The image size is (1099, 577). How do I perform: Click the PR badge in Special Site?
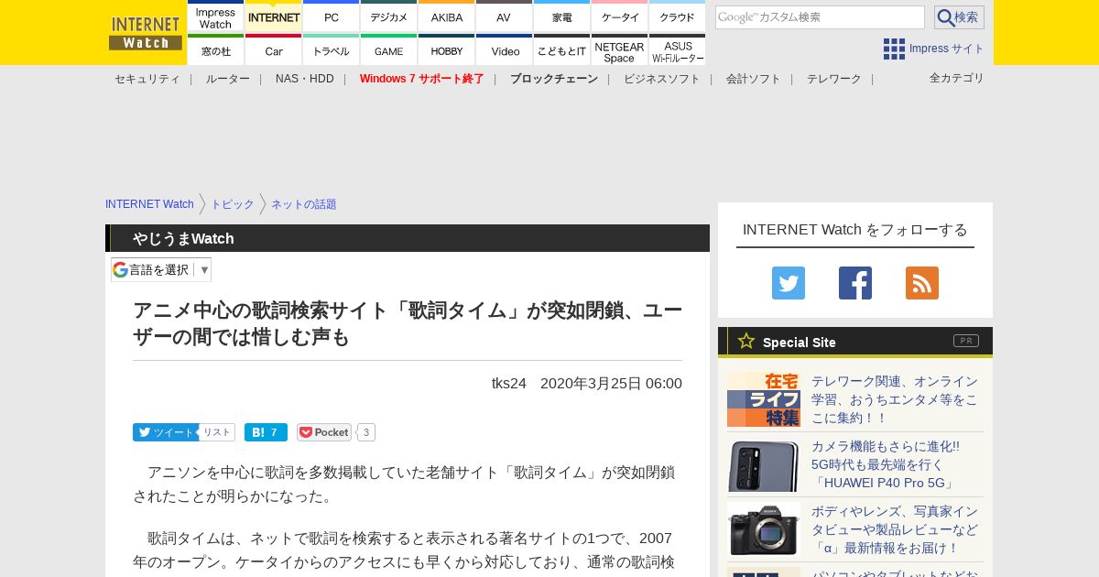(x=966, y=341)
